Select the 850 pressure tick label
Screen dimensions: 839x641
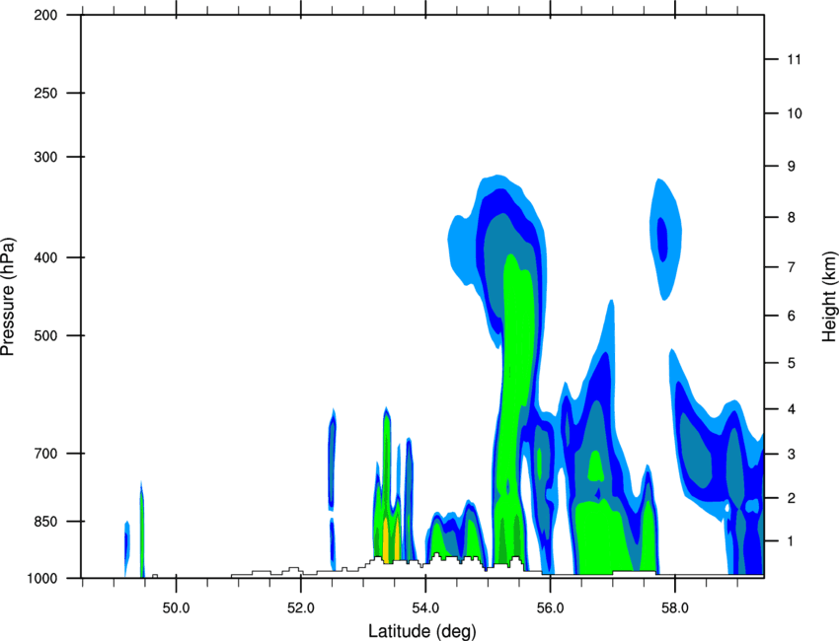[x=46, y=522]
